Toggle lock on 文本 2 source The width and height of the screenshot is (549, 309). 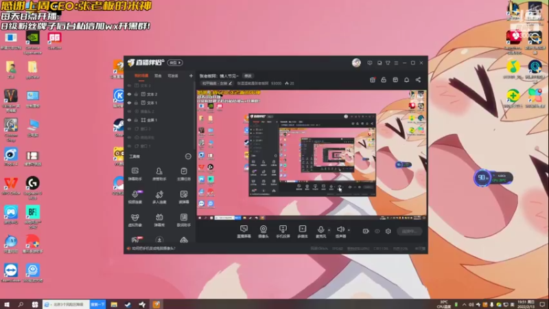[x=136, y=94]
